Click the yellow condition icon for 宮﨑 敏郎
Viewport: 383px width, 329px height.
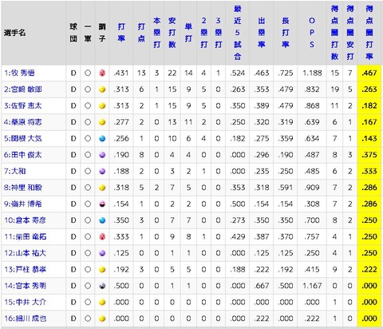[102, 89]
